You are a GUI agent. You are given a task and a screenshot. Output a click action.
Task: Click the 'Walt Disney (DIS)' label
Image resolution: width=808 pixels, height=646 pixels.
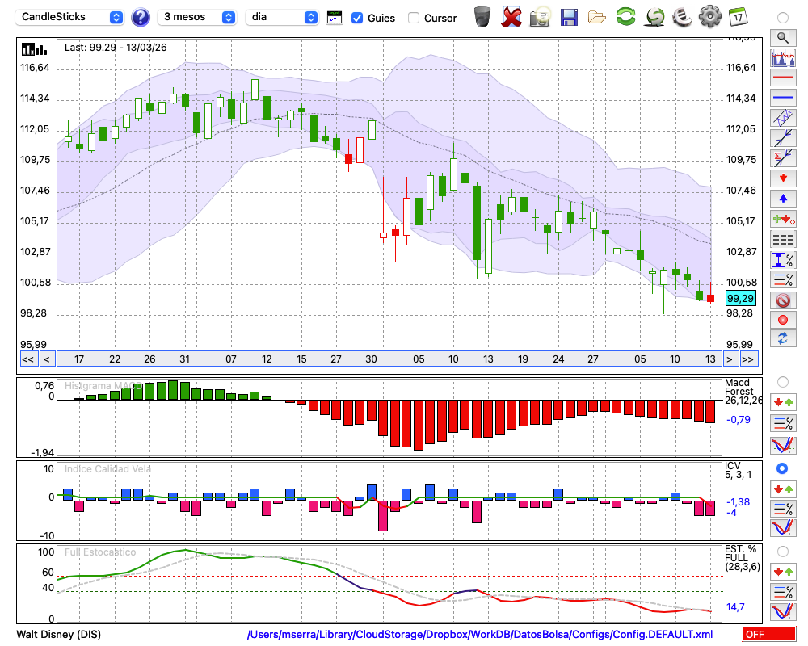click(x=59, y=634)
